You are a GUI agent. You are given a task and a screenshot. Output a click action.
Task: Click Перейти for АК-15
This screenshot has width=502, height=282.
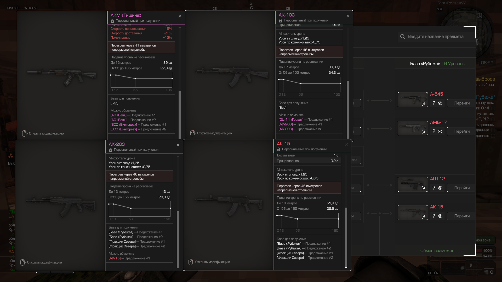(462, 216)
